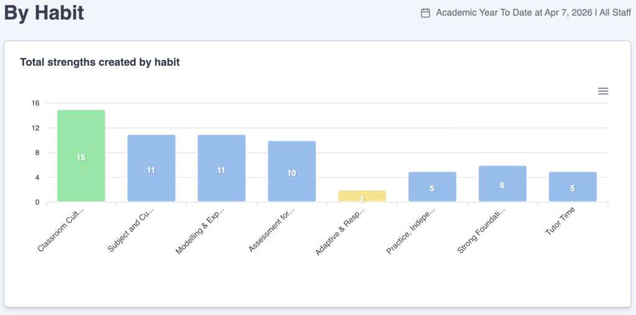Select the Subject and Curriculum bar
636x315 pixels.
point(151,168)
